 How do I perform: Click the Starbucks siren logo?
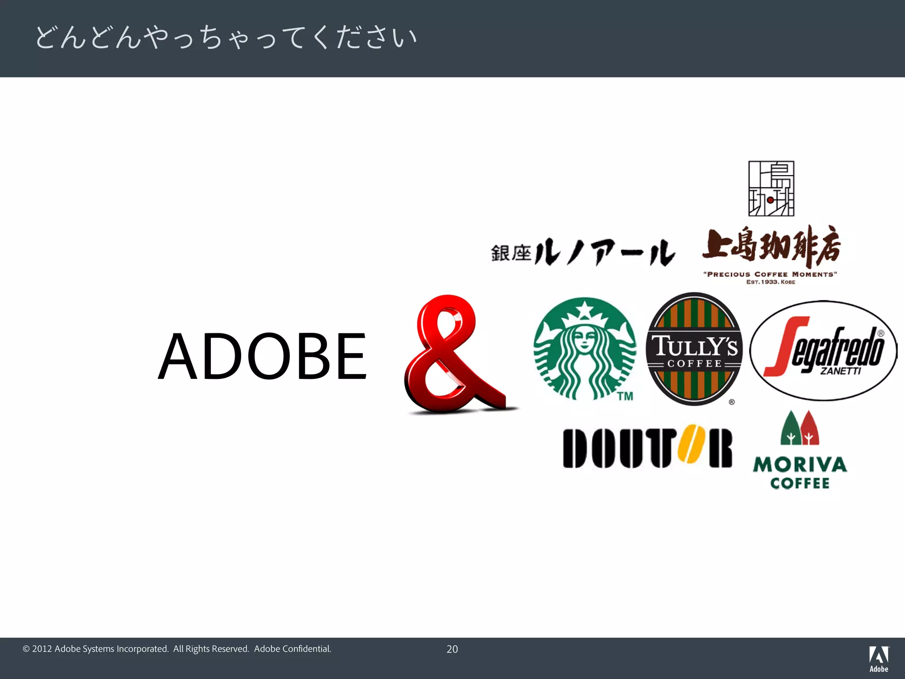pyautogui.click(x=585, y=349)
